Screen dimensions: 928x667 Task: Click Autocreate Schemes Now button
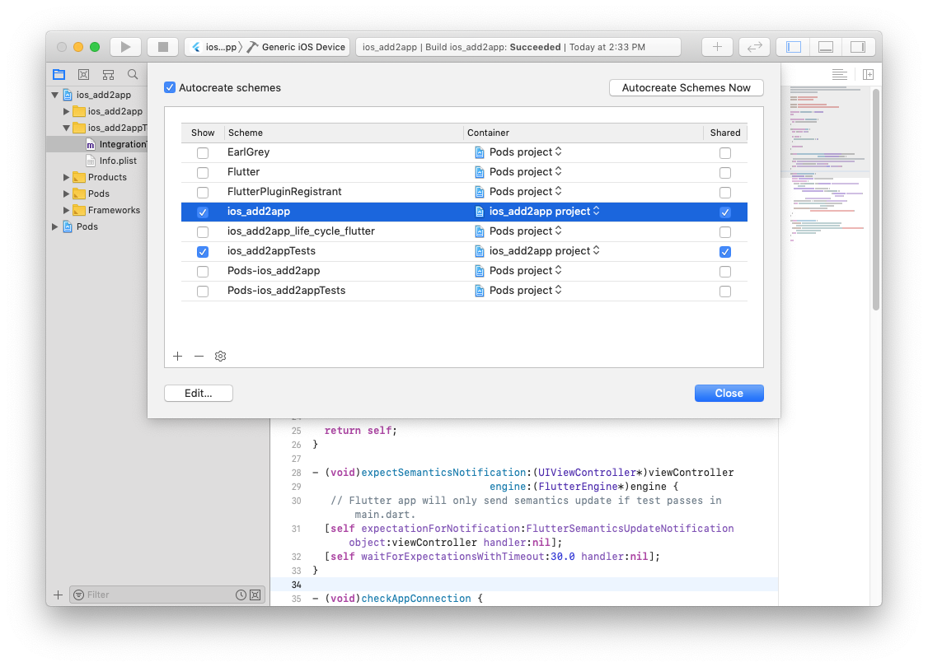click(x=686, y=87)
